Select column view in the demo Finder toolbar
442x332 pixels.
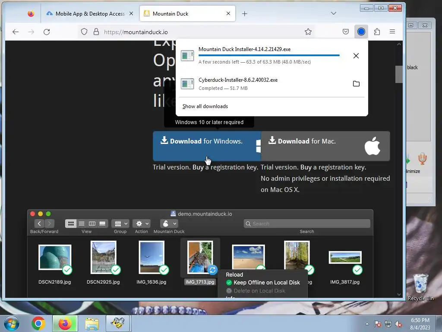click(92, 223)
